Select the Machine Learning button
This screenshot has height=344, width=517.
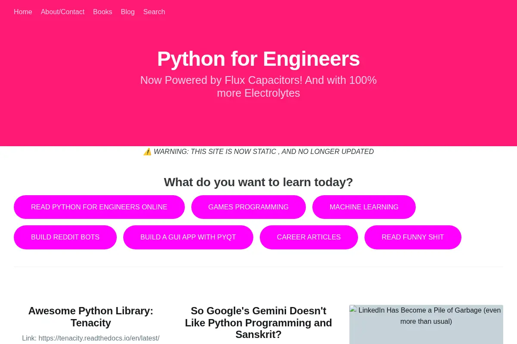click(364, 207)
